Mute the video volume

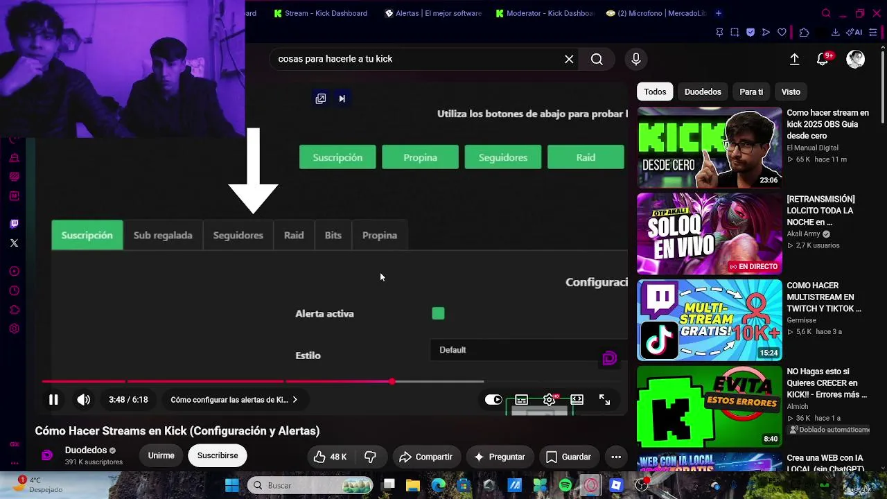tap(84, 400)
